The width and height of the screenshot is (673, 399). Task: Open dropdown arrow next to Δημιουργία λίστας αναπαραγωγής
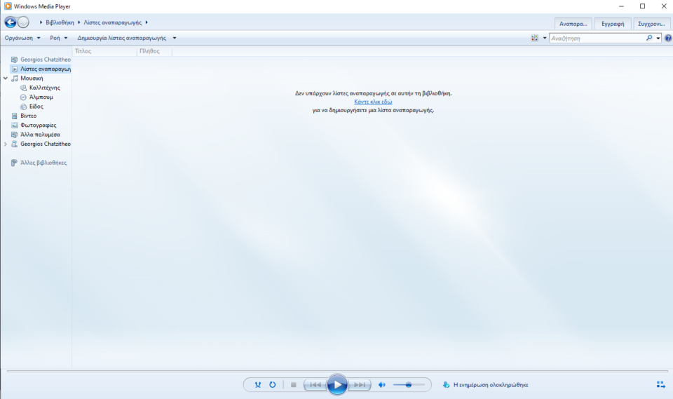coord(175,38)
